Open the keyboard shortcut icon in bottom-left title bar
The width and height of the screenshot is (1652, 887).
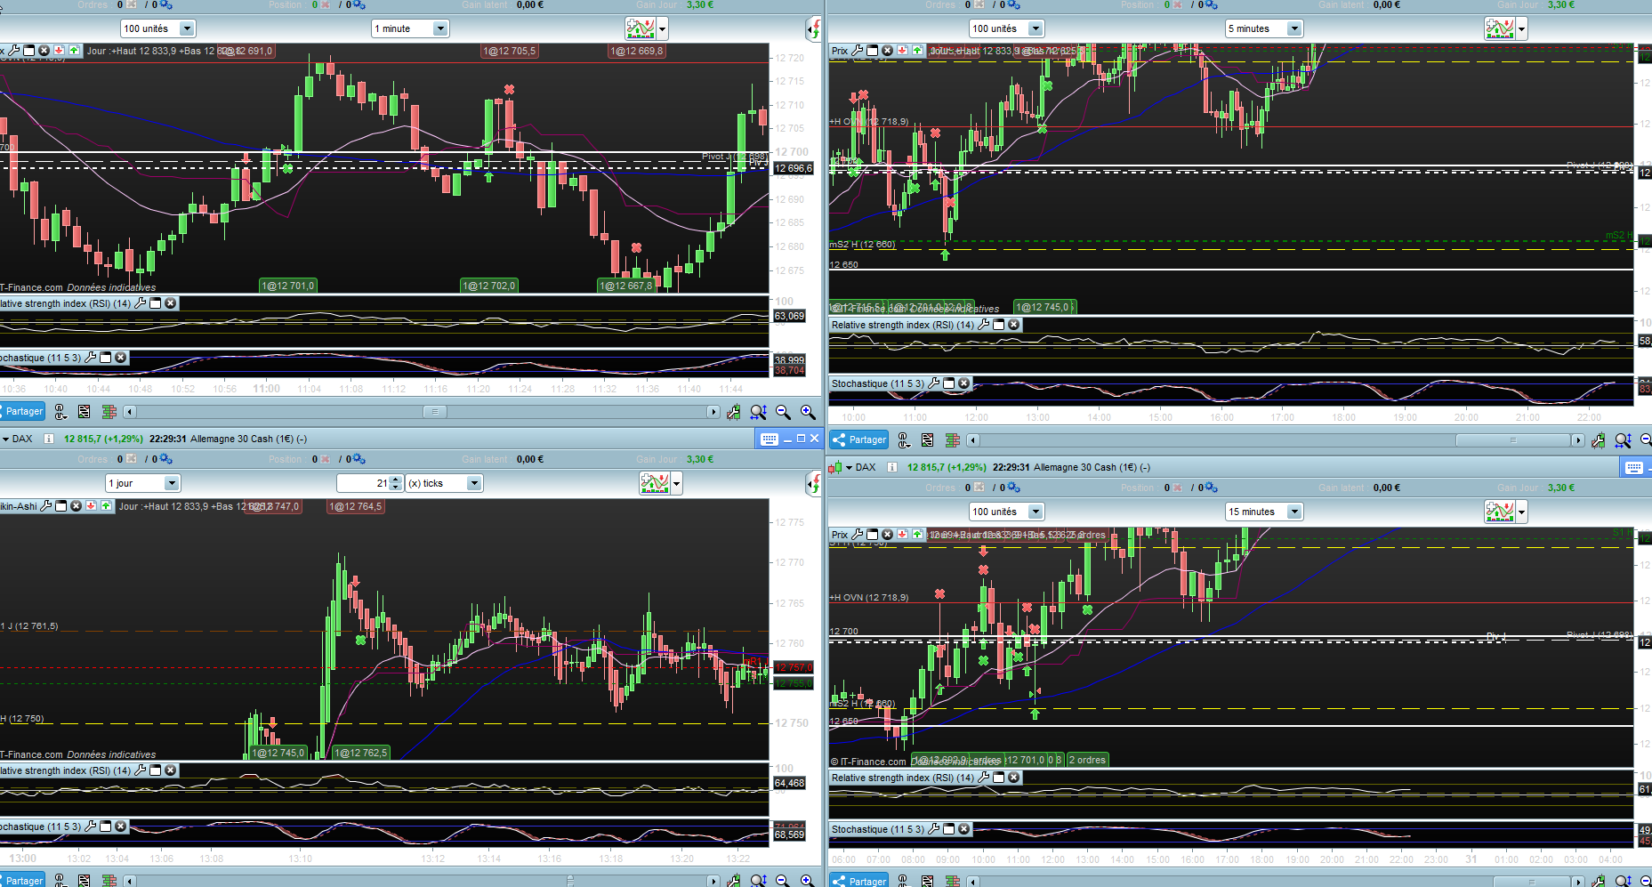(x=770, y=439)
